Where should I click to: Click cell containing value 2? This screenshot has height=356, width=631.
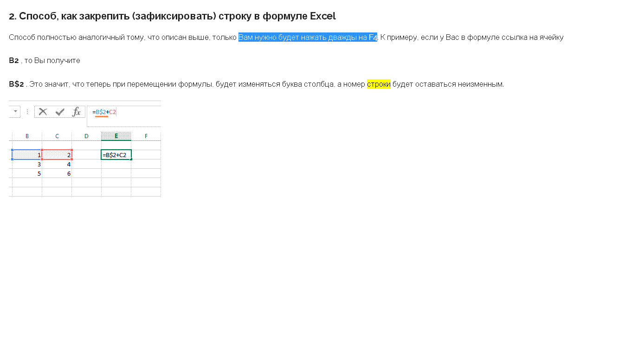click(57, 155)
